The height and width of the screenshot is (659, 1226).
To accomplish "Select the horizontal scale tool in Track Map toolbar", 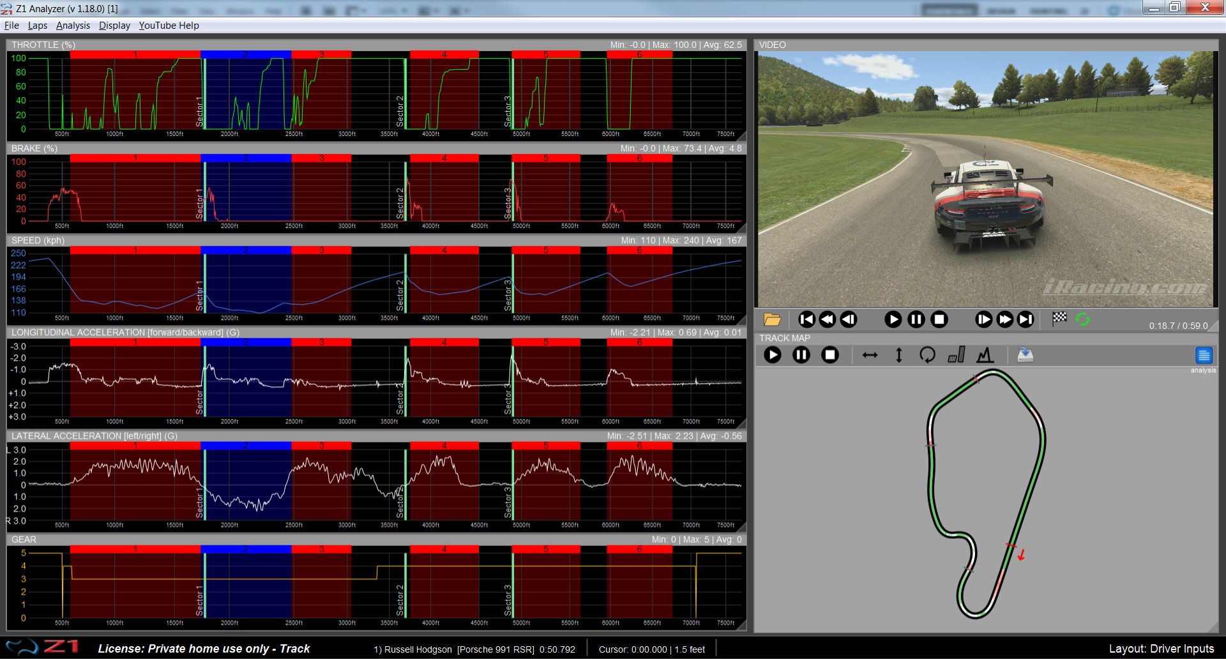I will point(870,355).
